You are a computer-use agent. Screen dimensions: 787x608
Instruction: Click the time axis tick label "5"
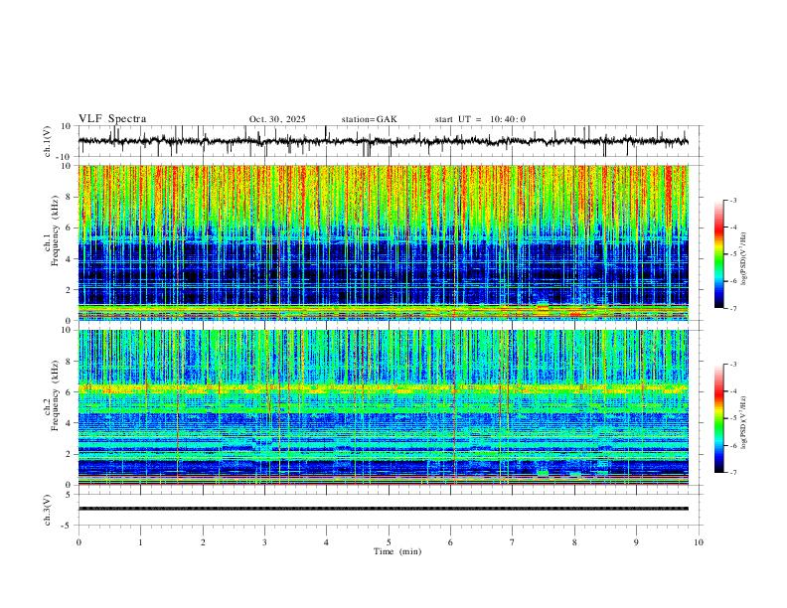click(389, 542)
